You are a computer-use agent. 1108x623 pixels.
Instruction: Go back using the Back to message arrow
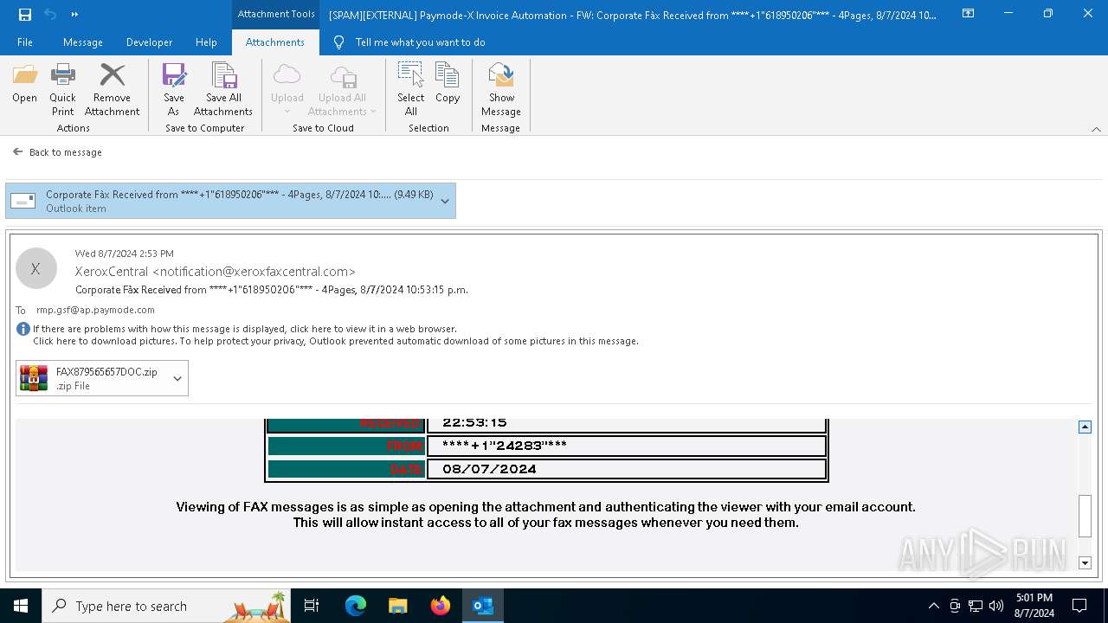tap(18, 151)
